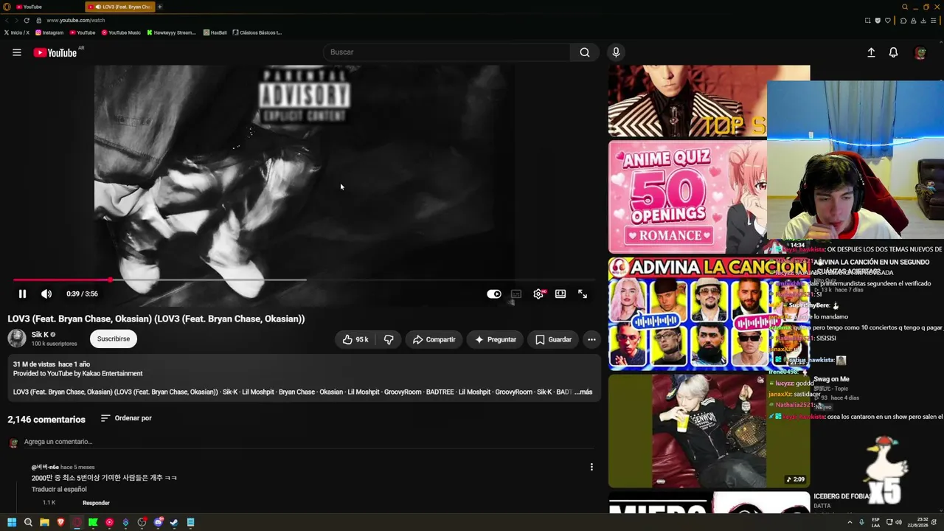Save video with Guardar button

point(553,339)
